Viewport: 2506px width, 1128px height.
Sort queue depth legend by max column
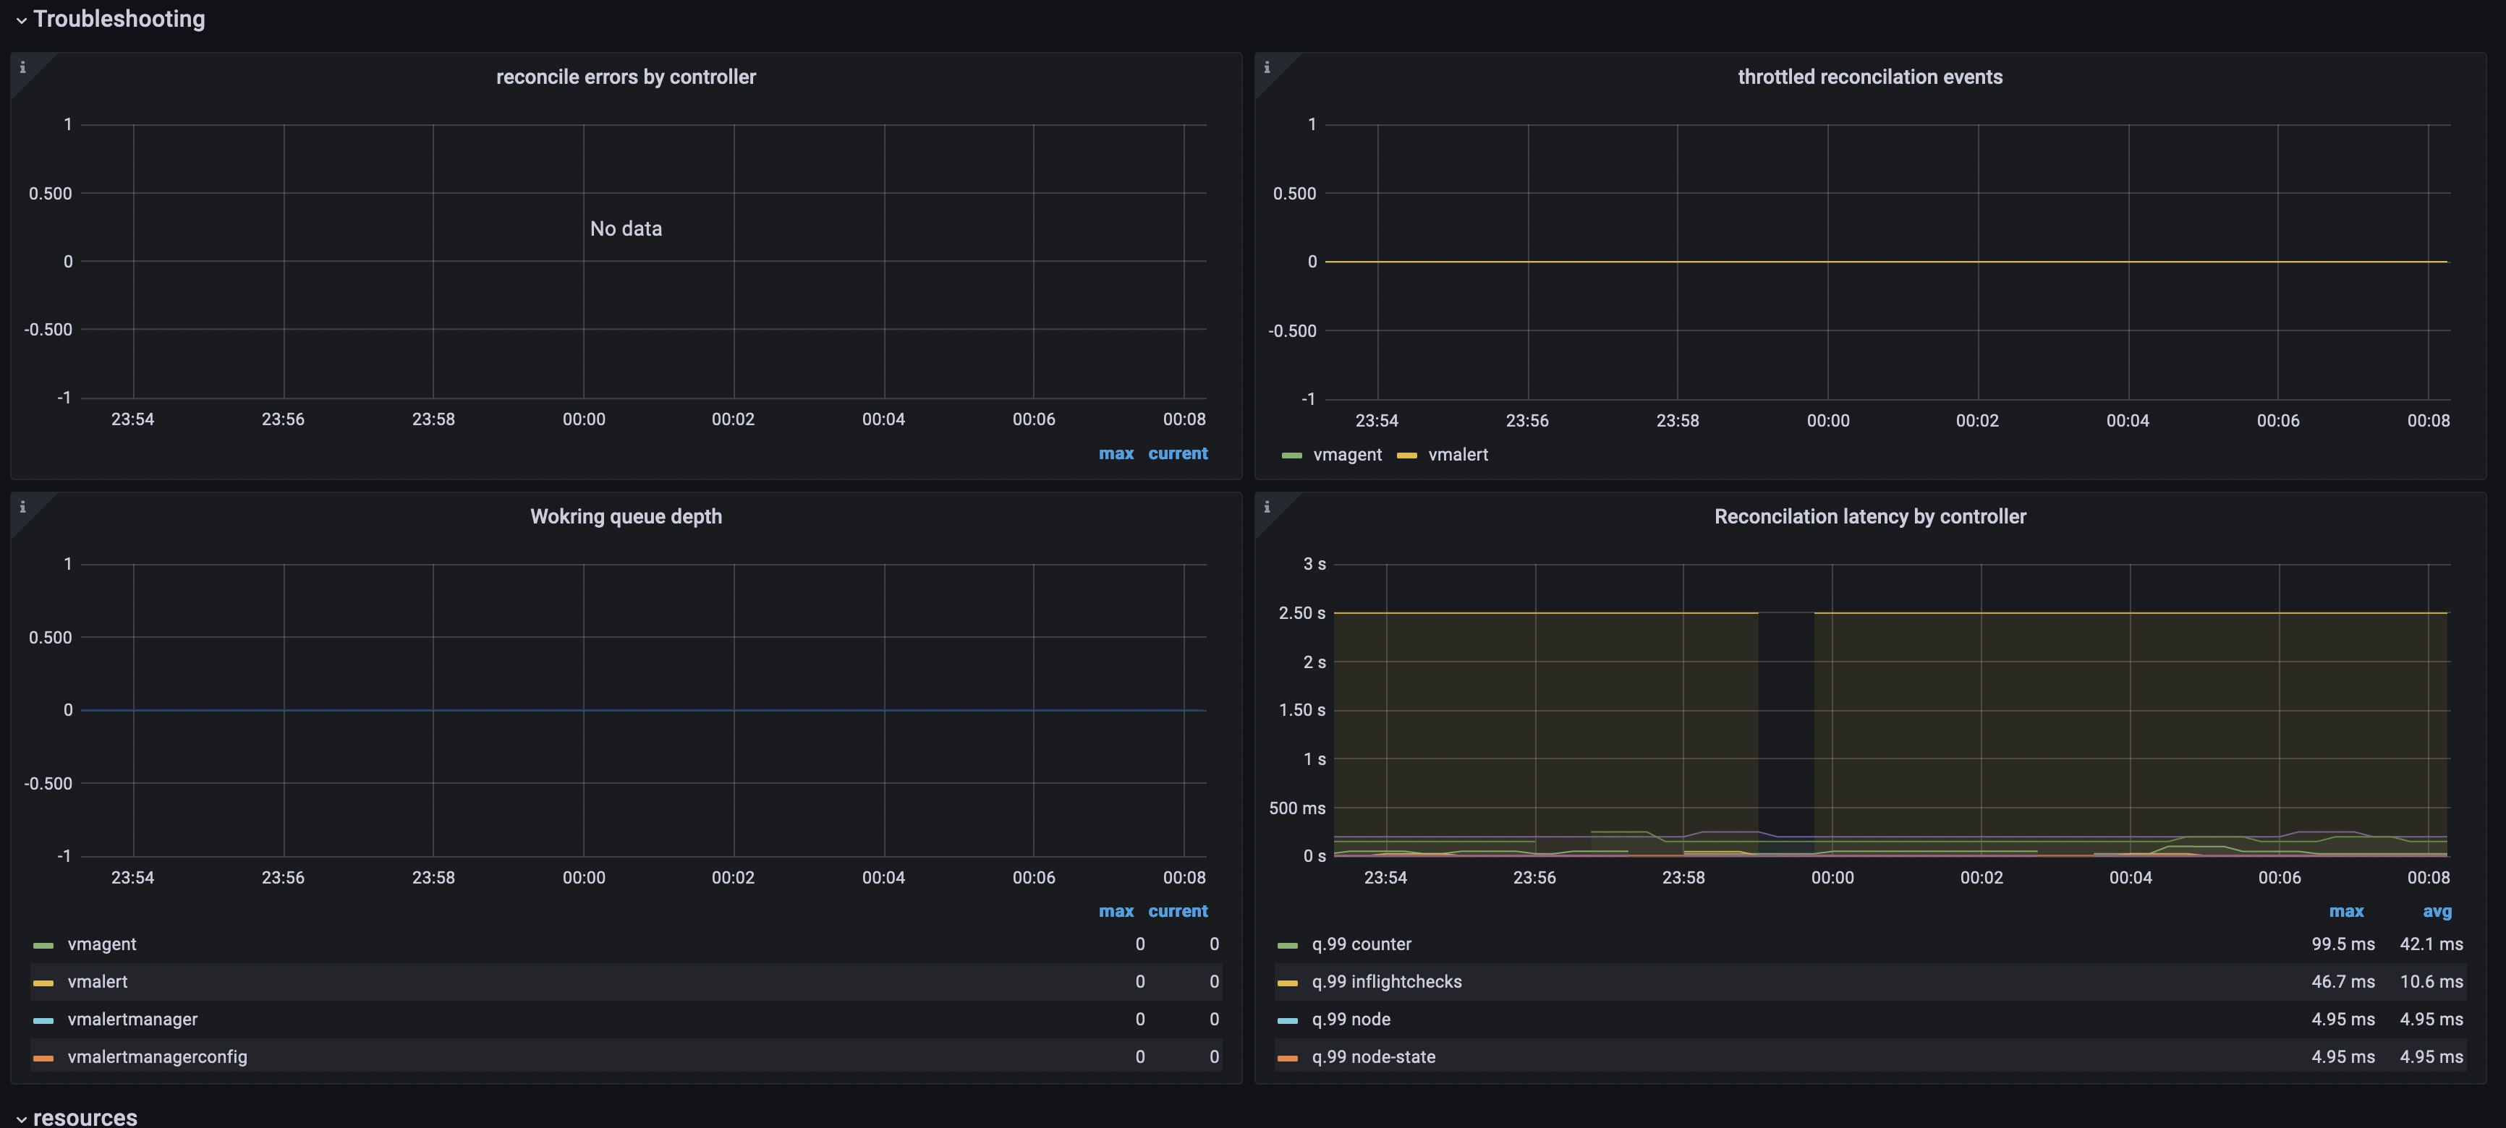tap(1116, 911)
